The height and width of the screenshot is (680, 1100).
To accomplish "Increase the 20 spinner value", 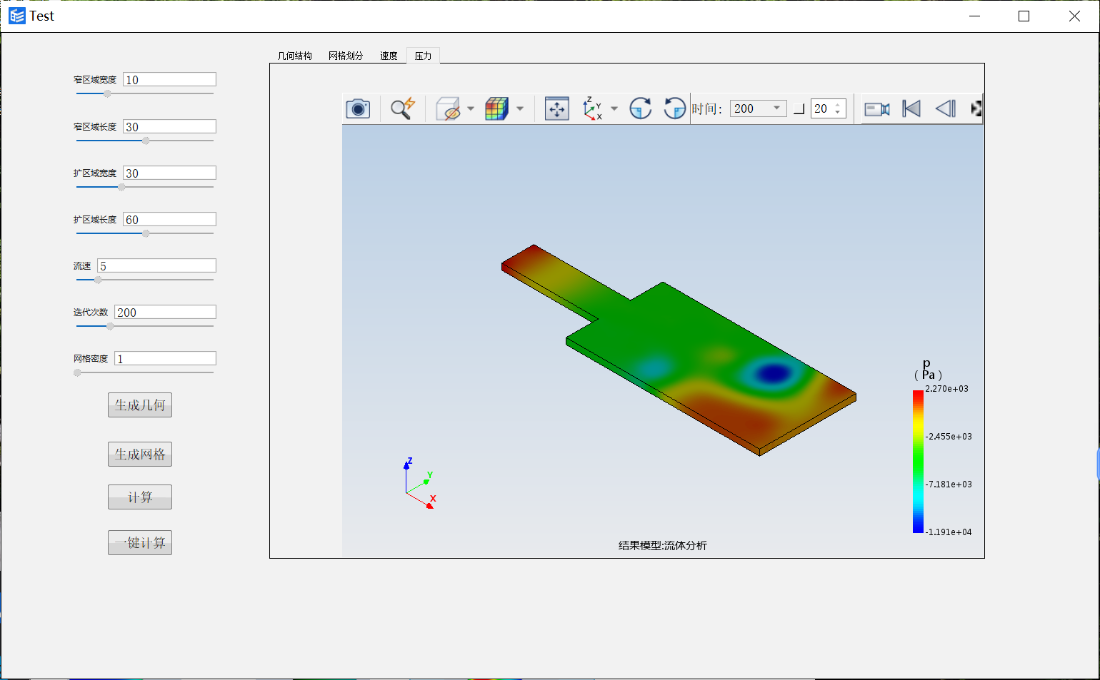I will pos(838,105).
